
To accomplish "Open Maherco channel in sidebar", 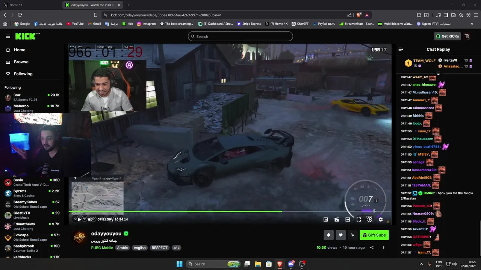I will 32,108.
